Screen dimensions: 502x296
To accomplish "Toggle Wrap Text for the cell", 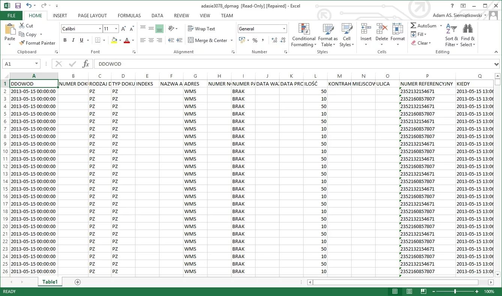I will click(201, 29).
